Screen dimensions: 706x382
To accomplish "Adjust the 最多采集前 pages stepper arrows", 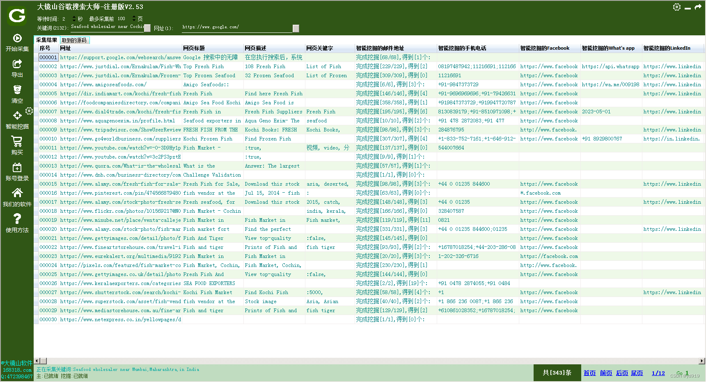I will tap(134, 19).
